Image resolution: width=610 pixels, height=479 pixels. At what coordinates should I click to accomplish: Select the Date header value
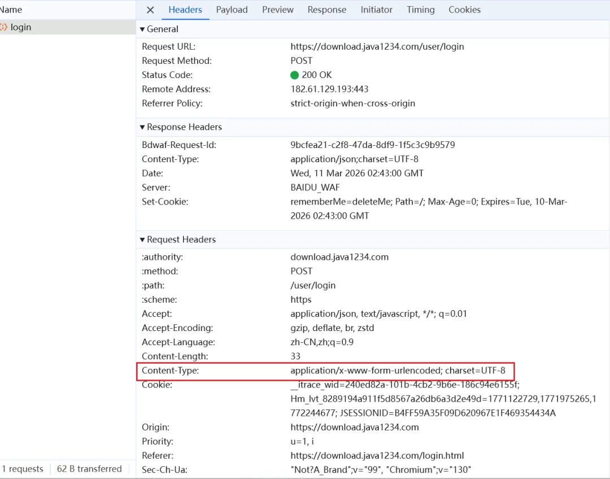pyautogui.click(x=357, y=173)
